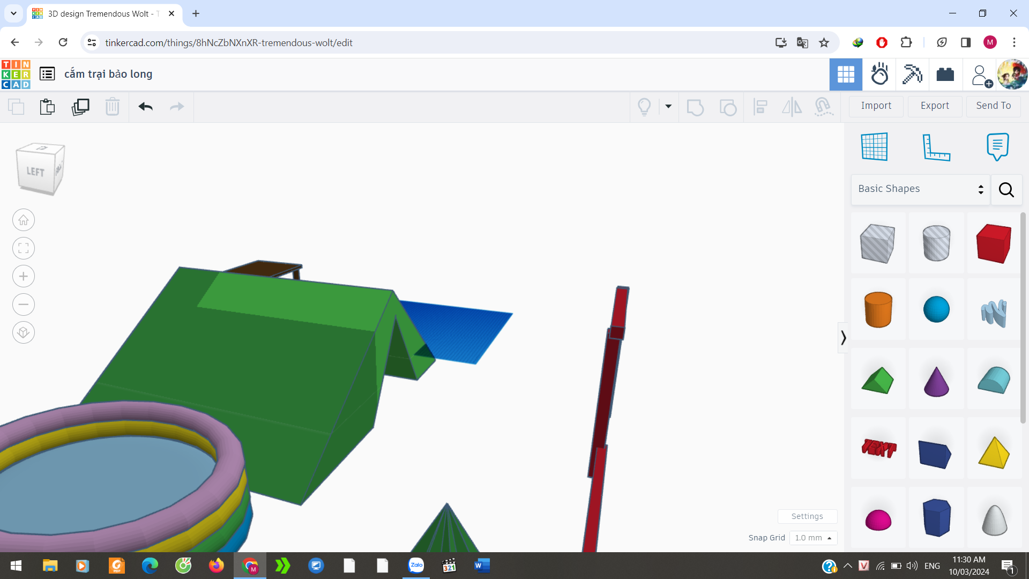The height and width of the screenshot is (579, 1029).
Task: Reset to Home view
Action: [24, 220]
